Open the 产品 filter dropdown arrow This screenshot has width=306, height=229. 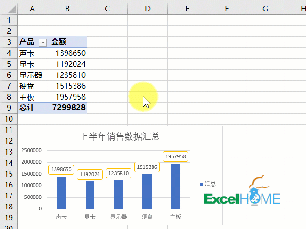tap(43, 42)
